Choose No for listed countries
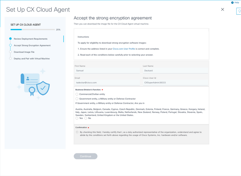Viewport: 241px width, 176px height. (86, 118)
